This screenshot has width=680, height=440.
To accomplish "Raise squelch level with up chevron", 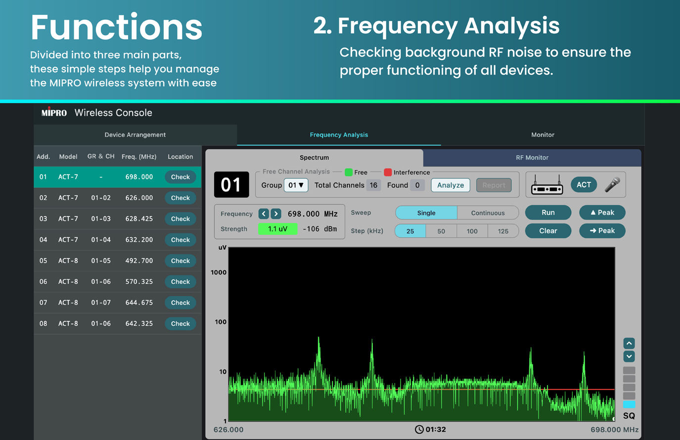I will coord(629,343).
